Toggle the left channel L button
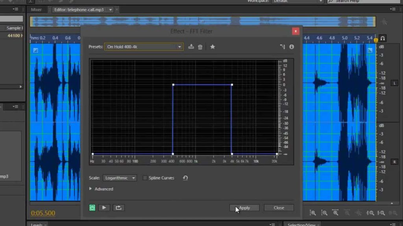This screenshot has width=403, height=226. tap(394, 83)
